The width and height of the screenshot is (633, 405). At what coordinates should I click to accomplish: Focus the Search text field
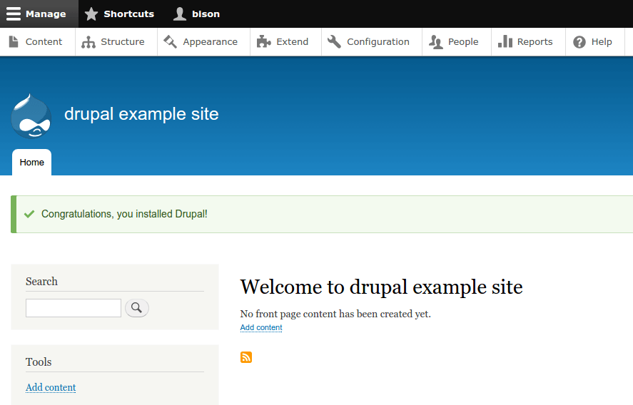(74, 308)
